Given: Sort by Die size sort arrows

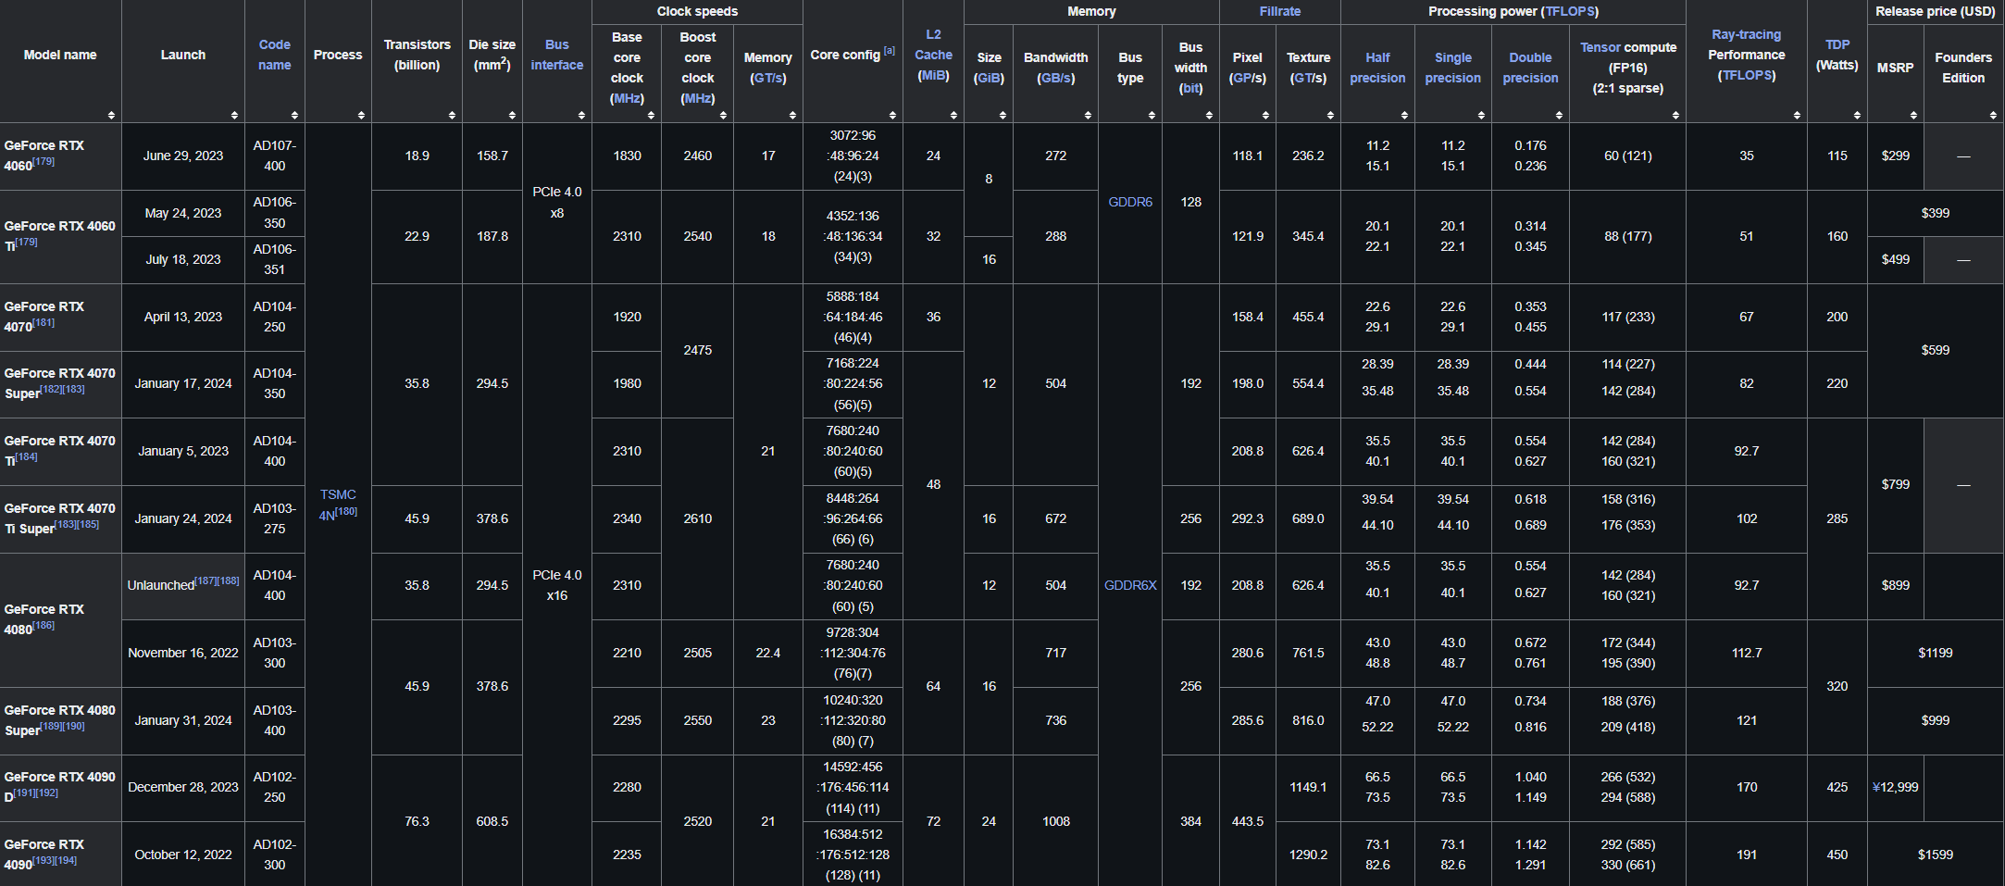Looking at the screenshot, I should pos(512,115).
